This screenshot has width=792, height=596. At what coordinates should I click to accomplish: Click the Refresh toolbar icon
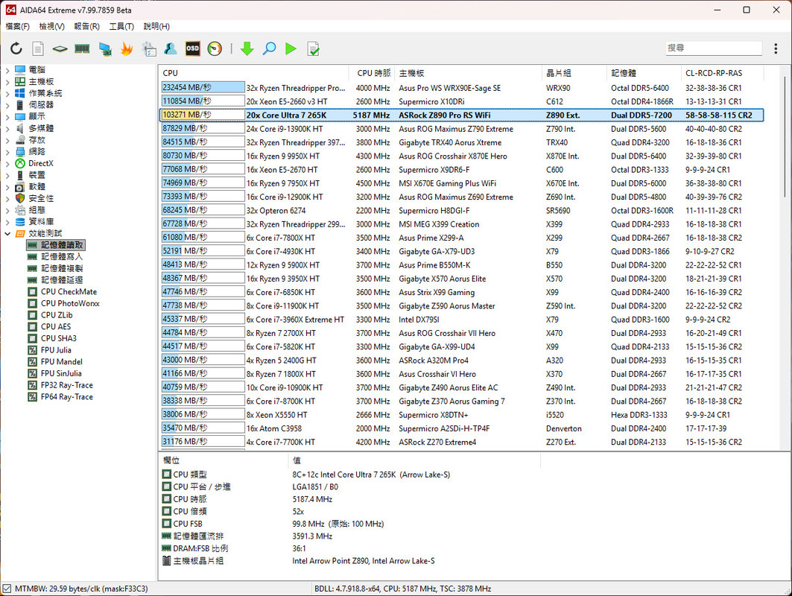pyautogui.click(x=16, y=48)
